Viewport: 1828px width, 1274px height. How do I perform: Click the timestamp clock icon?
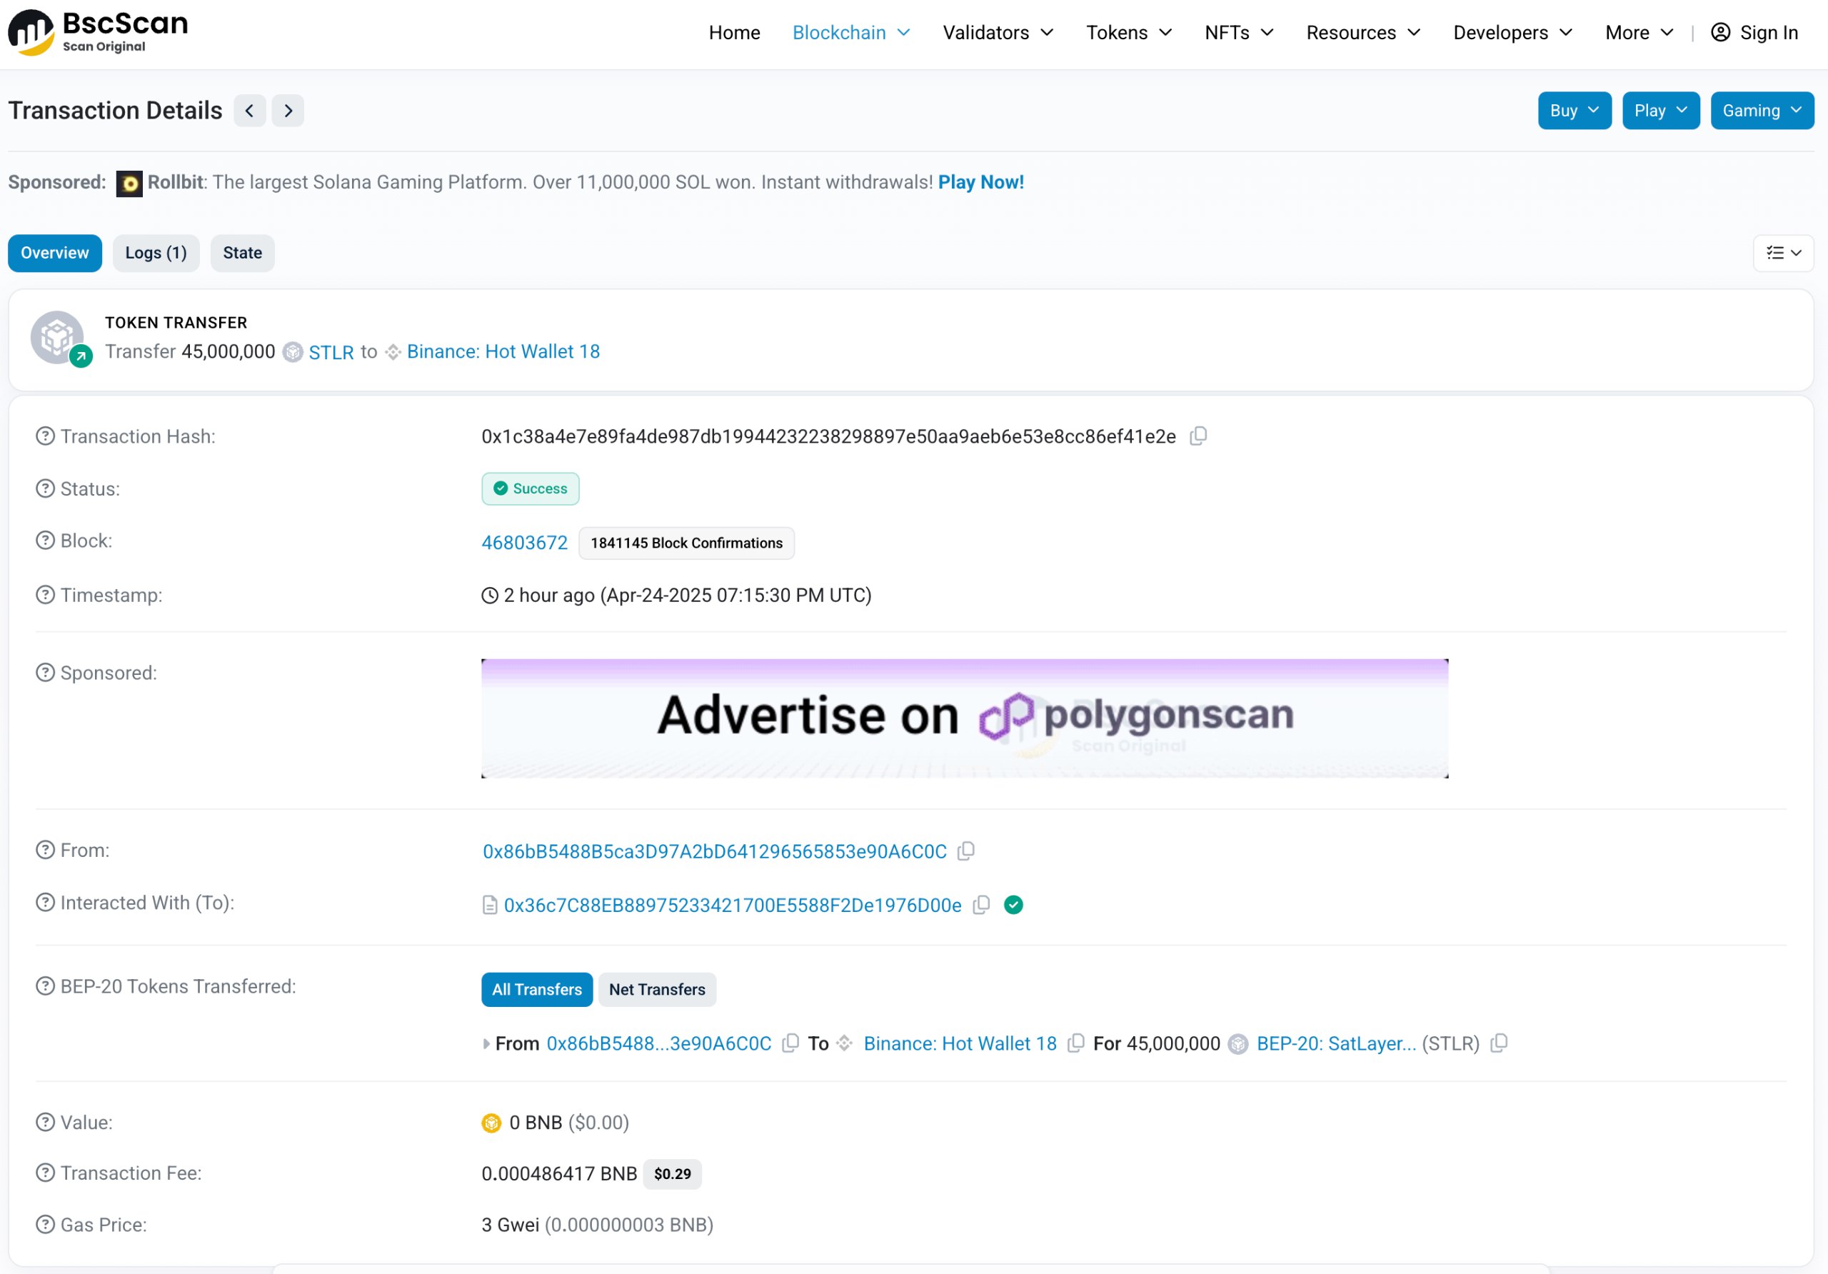pyautogui.click(x=491, y=596)
